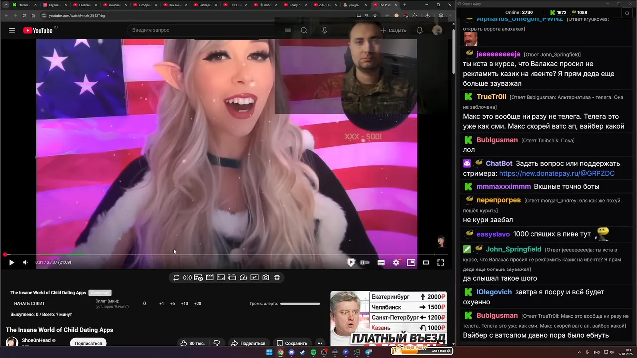Open YouTube notifications bell
637x358 pixels.
tap(420, 30)
